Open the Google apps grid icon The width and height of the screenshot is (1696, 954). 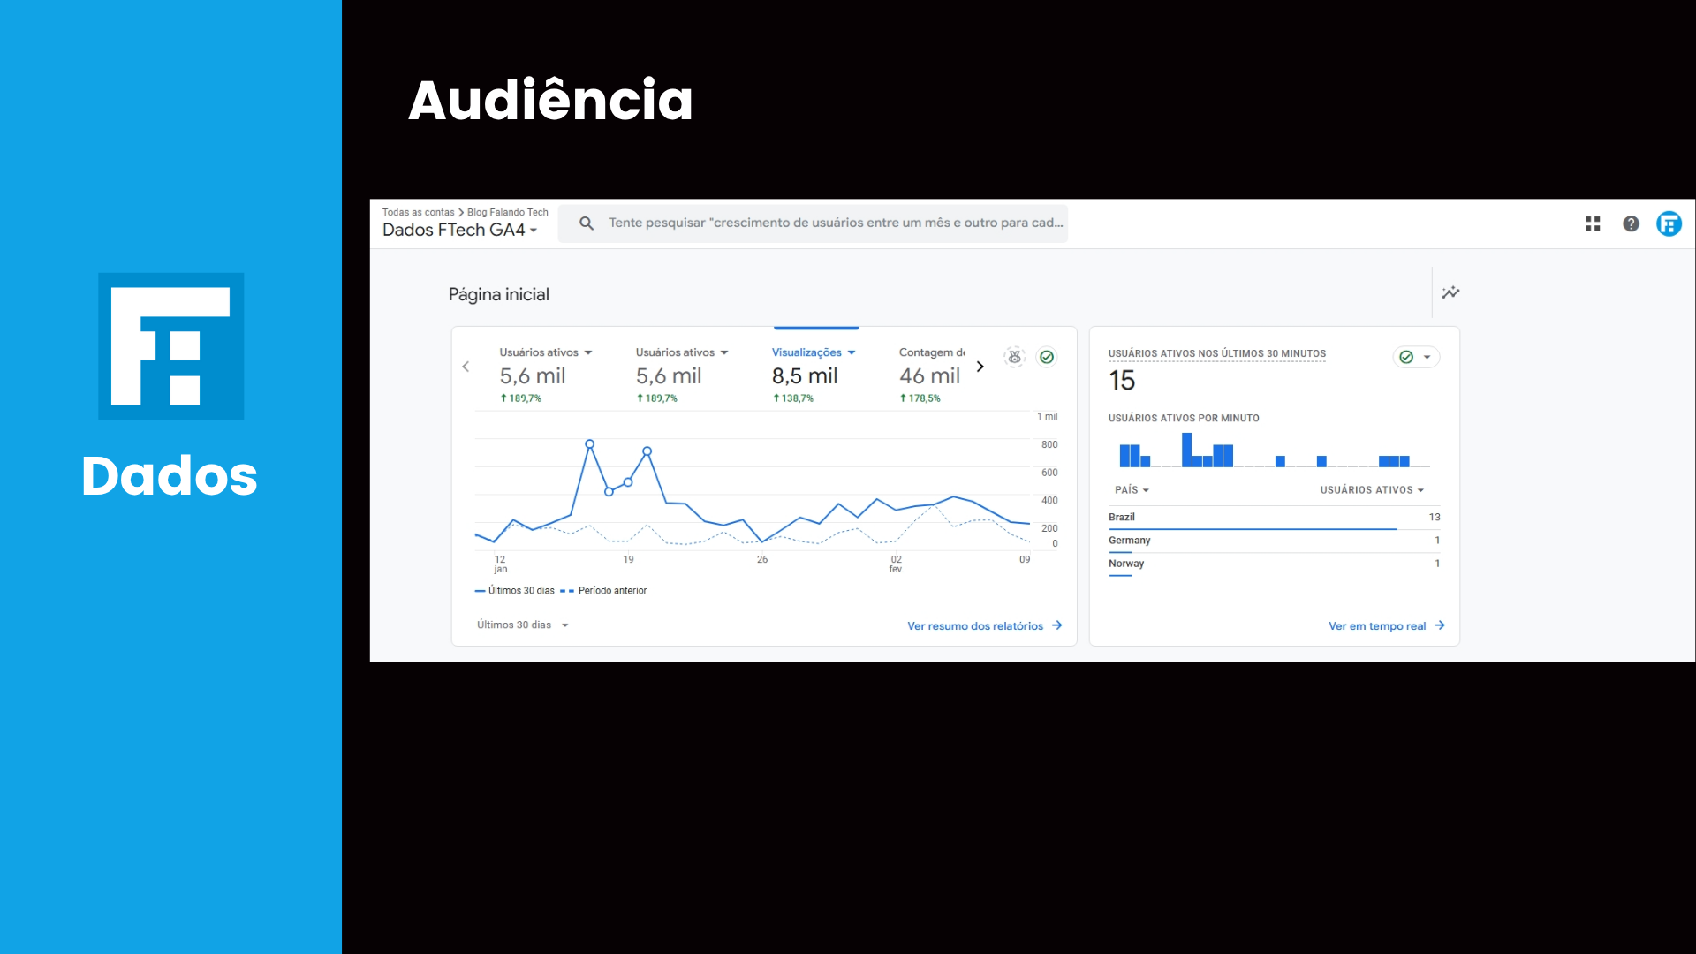point(1593,224)
